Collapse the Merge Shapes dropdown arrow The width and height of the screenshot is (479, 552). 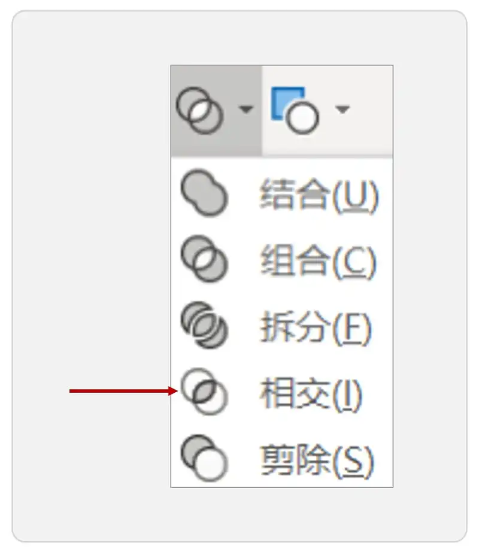pyautogui.click(x=246, y=109)
